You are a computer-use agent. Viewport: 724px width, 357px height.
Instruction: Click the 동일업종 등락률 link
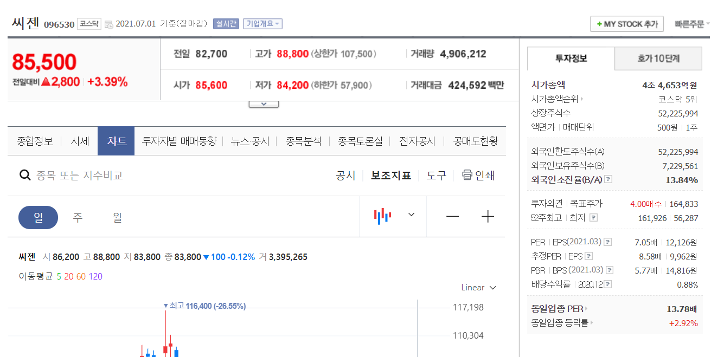point(560,323)
